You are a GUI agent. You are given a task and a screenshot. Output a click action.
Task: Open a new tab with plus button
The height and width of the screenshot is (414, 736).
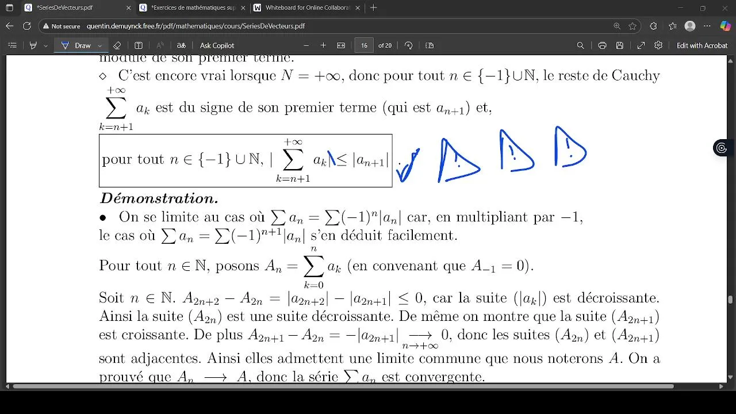(x=374, y=8)
